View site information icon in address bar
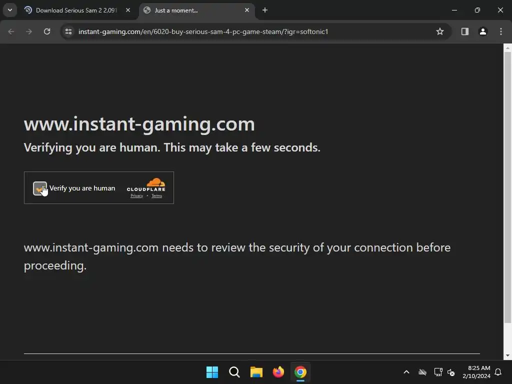512x384 pixels. point(68,31)
